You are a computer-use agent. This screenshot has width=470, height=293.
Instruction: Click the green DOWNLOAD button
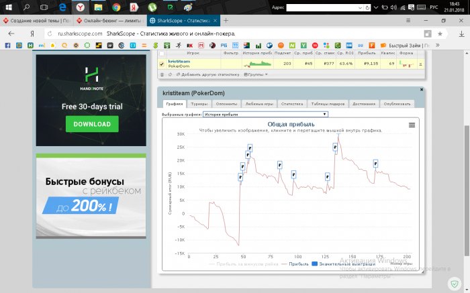click(x=92, y=124)
